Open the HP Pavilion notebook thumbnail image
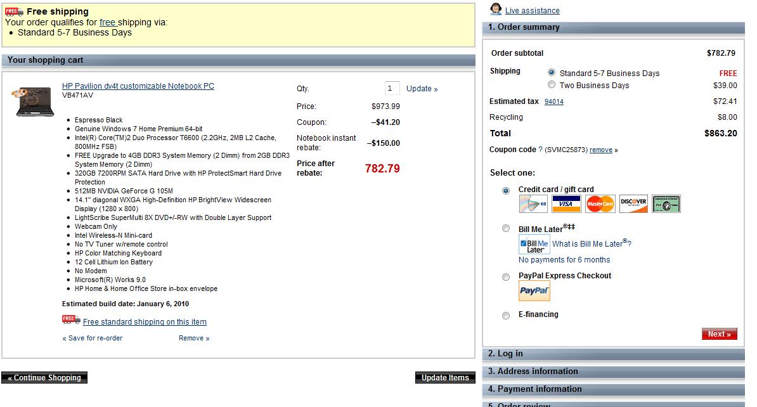 tap(33, 102)
